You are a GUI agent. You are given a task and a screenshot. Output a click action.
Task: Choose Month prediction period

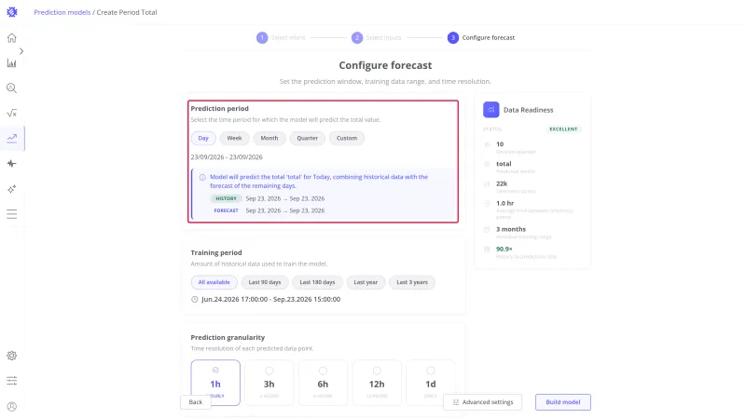[x=269, y=138]
